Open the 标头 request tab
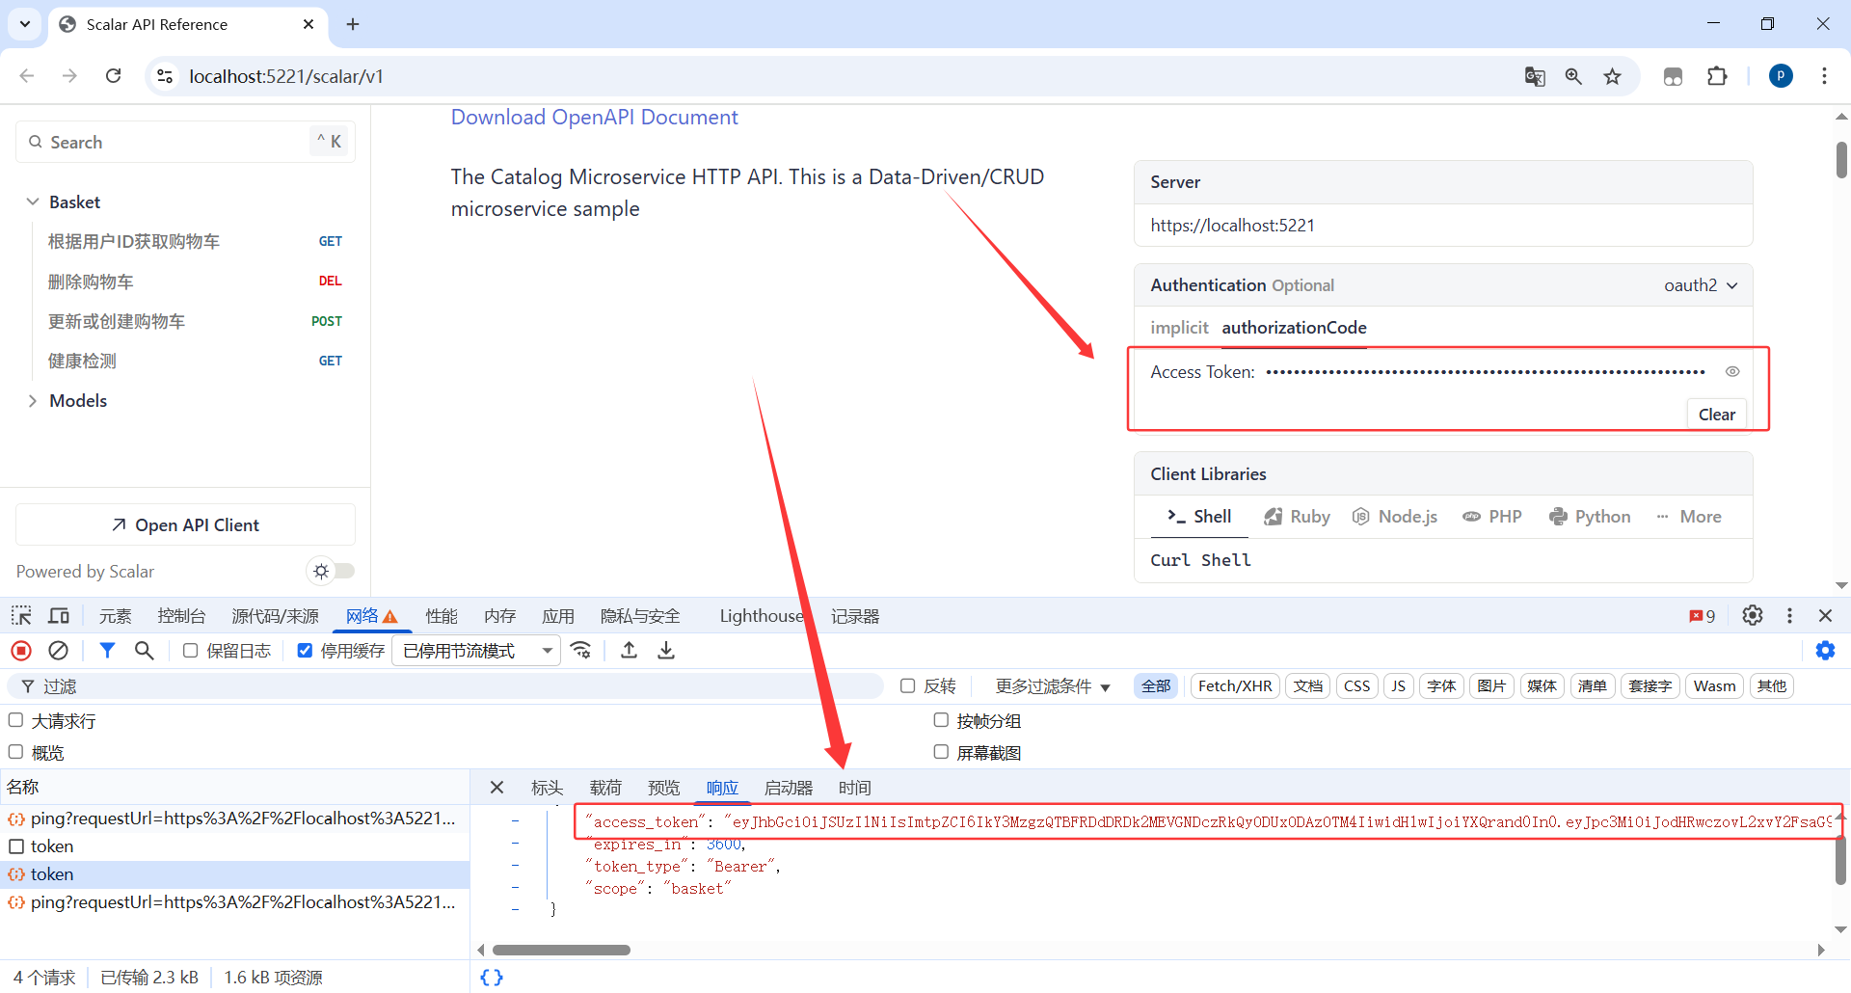This screenshot has height=993, width=1851. [x=547, y=788]
